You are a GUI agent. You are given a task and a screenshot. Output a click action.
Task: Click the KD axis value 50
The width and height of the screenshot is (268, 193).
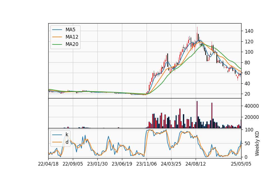pyautogui.click(x=248, y=143)
